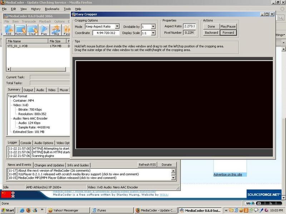286x214 pixels.
Task: Select VTS_01_1.VOB in the file list
Action: pos(18,46)
